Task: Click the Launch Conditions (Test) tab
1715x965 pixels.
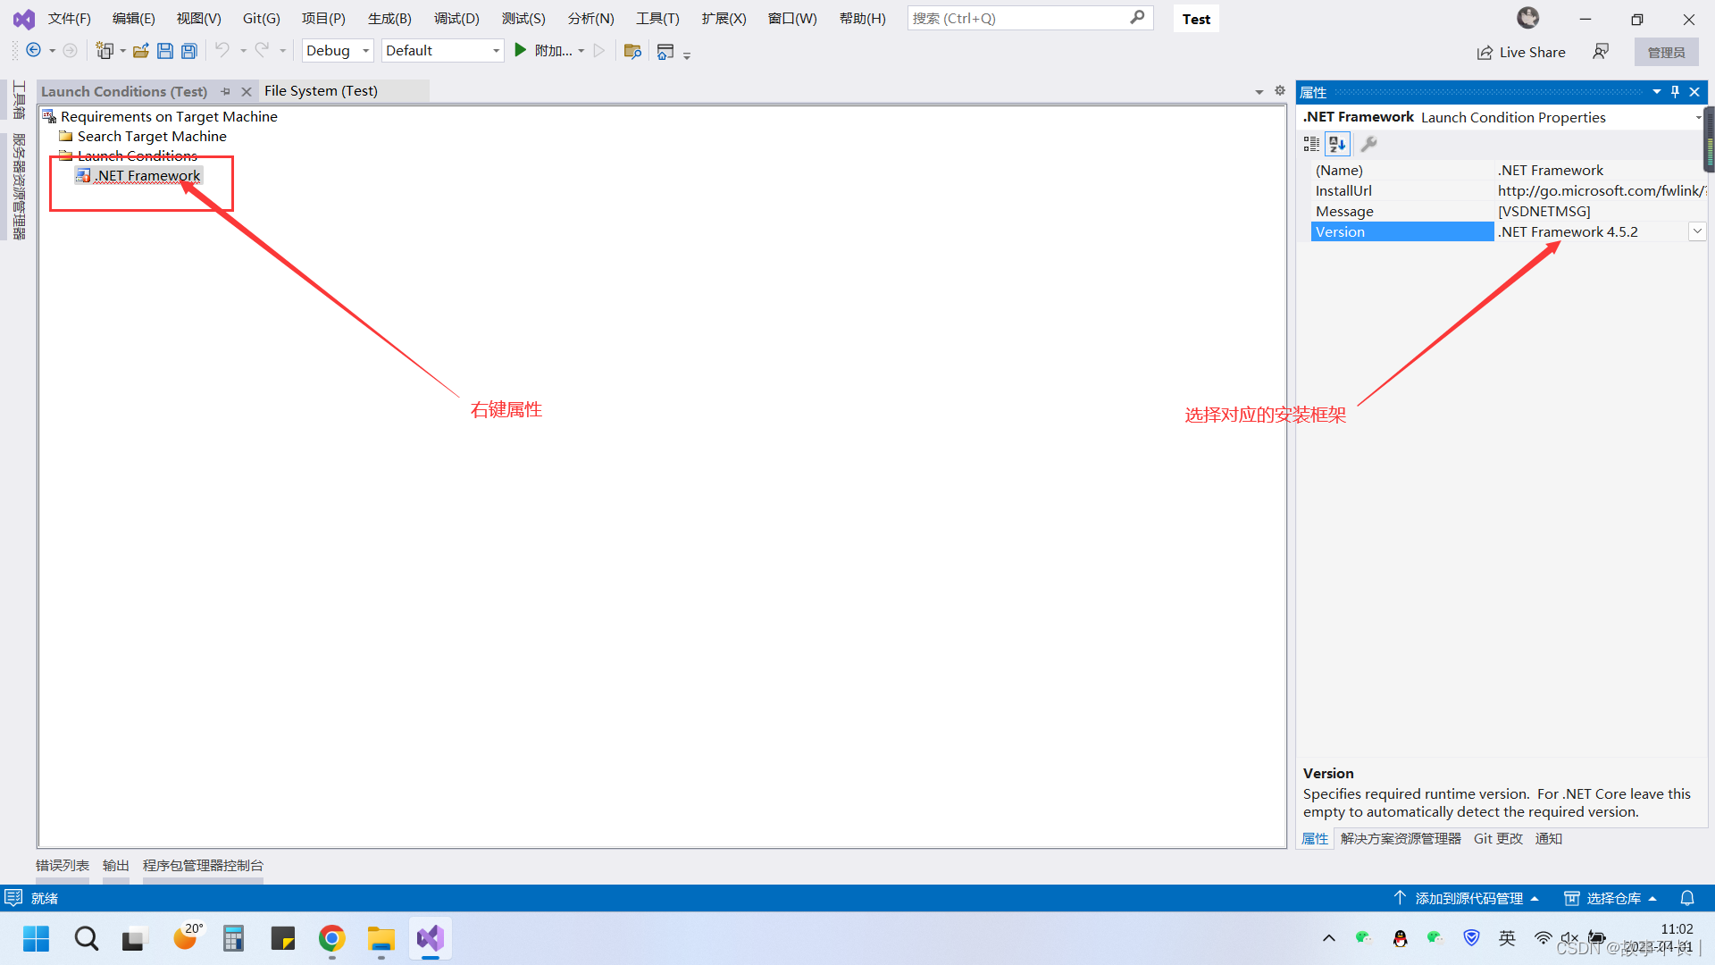Action: click(126, 91)
